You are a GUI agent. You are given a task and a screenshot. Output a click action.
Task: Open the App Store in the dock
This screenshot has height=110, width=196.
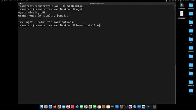117,107
